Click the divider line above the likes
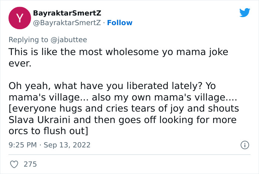 coord(129,154)
